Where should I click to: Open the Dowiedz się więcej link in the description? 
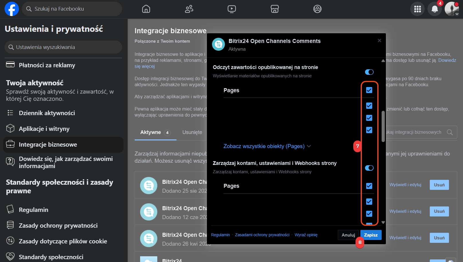click(447, 60)
